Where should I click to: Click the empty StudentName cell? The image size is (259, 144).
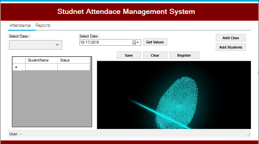point(41,67)
